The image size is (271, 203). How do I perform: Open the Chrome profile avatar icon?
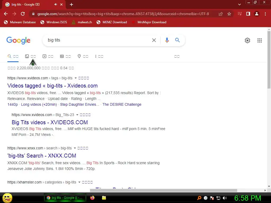point(257,14)
